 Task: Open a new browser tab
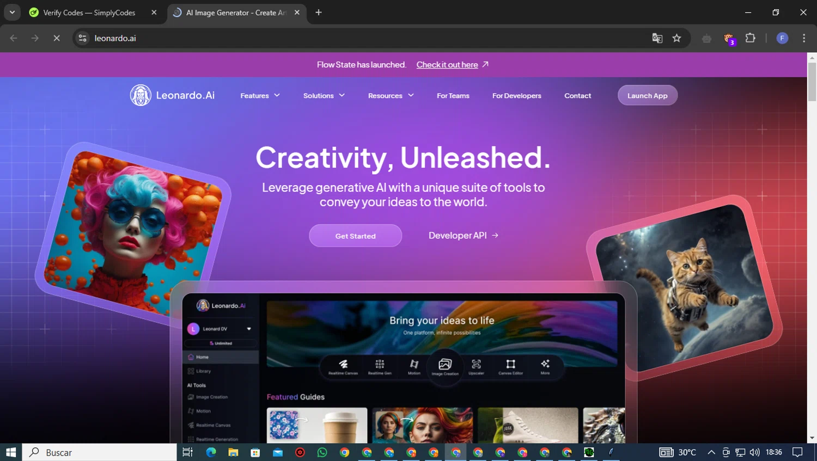319,13
